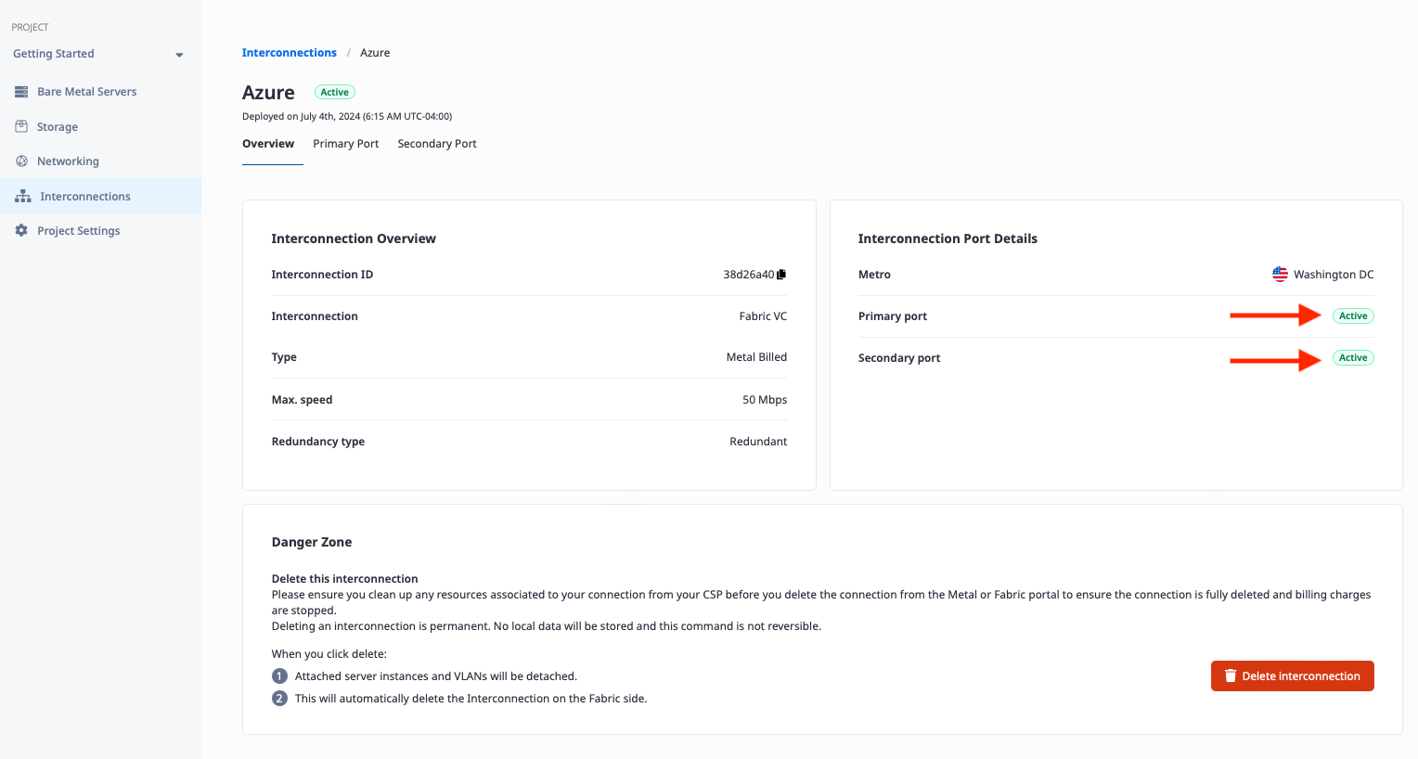
Task: Click the Metal Billed type value
Action: (x=756, y=357)
